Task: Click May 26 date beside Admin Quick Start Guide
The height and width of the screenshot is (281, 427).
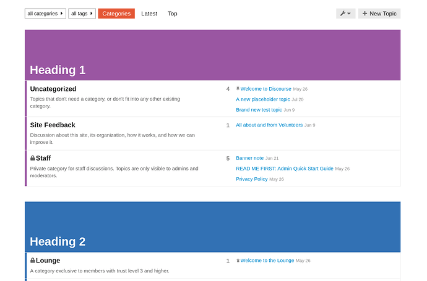Action: coord(342,169)
